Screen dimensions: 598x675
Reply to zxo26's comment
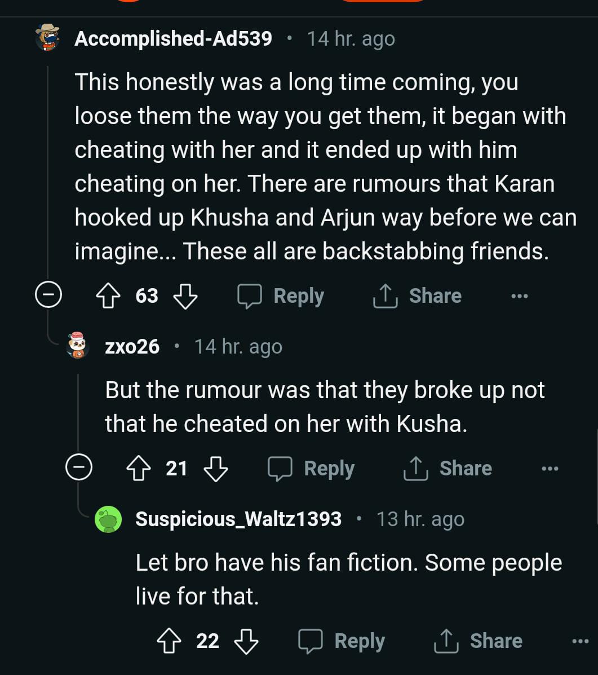(x=312, y=469)
